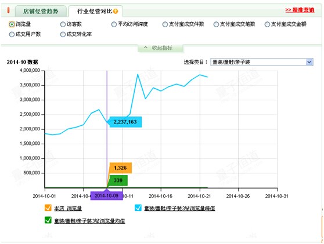Screen dimensions: 324x244
Task: Click the 童装/童鞋/亲子装 combo box field
Action: [262, 62]
